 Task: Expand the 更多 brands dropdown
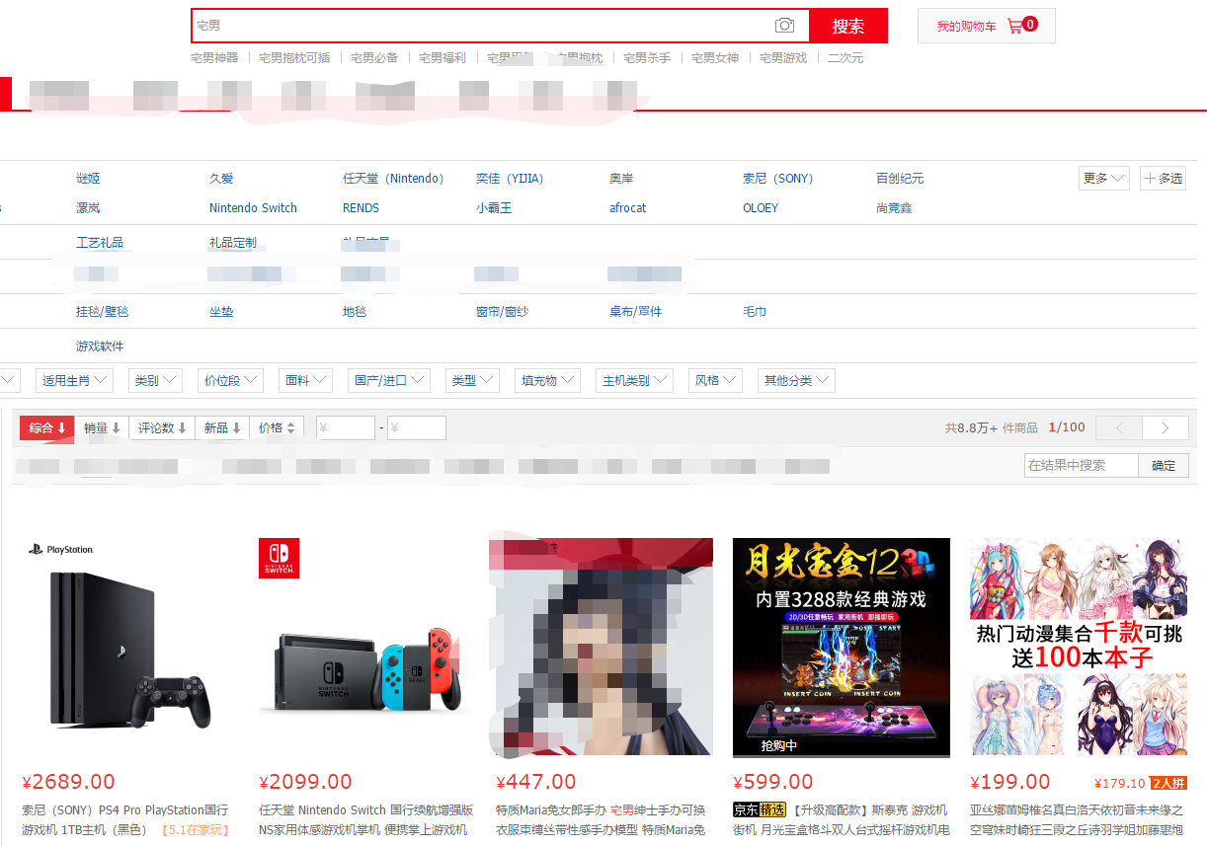pyautogui.click(x=1103, y=178)
